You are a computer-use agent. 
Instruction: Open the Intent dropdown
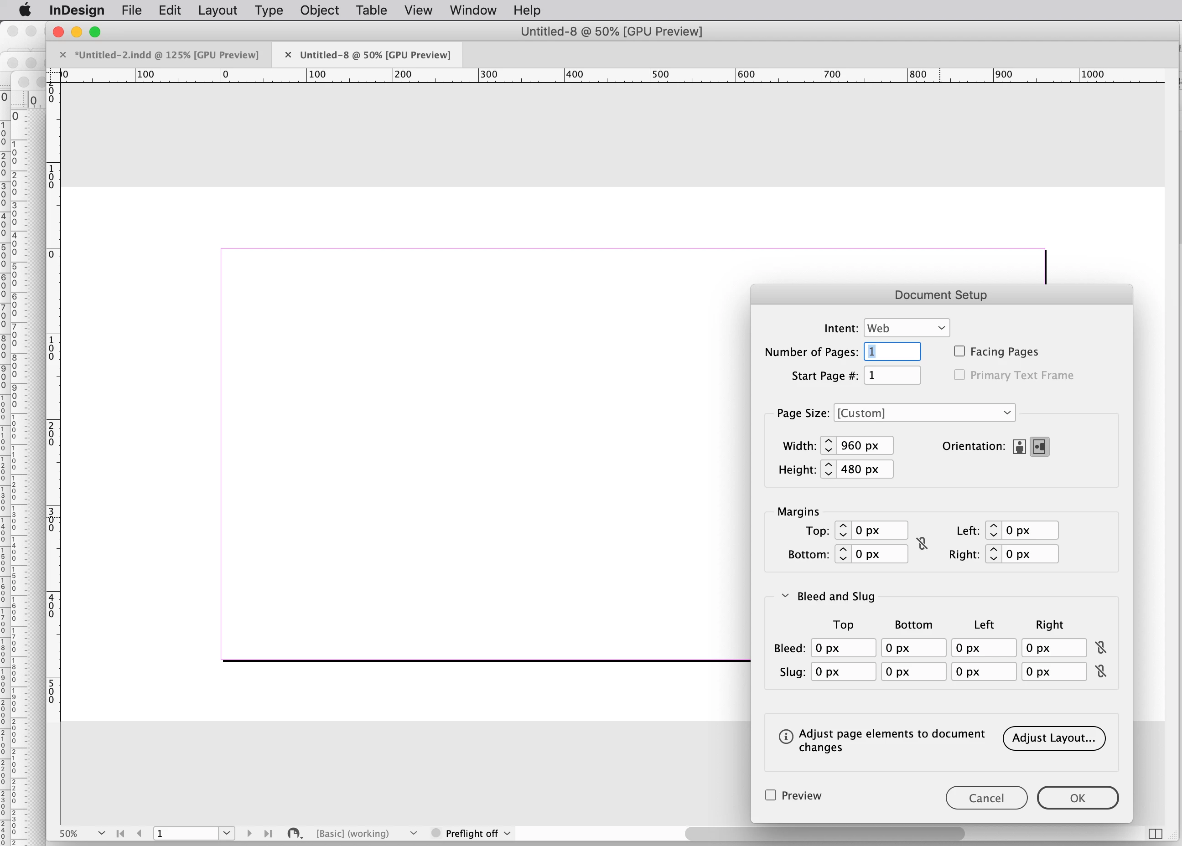tap(906, 328)
